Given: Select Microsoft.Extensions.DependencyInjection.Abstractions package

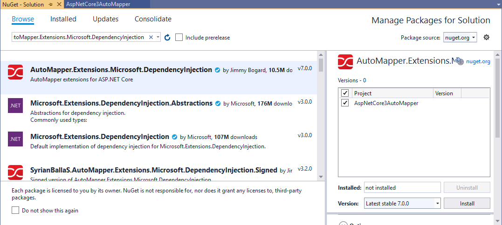Looking at the screenshot, I should pos(158,111).
